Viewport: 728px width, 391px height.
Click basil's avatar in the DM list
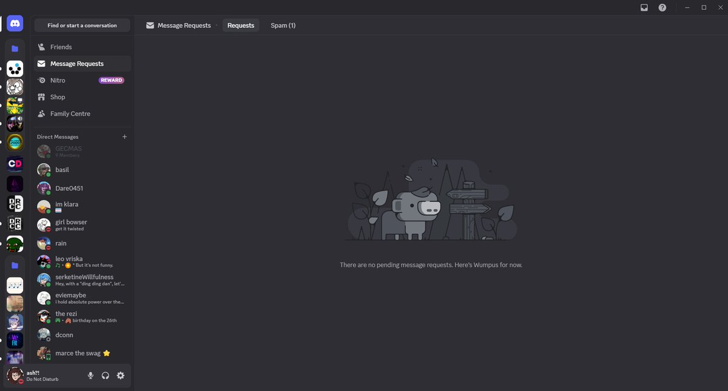pos(44,170)
